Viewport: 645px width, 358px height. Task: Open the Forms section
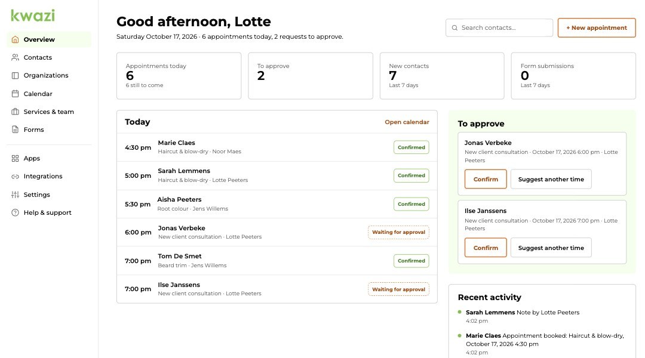[x=50, y=129]
